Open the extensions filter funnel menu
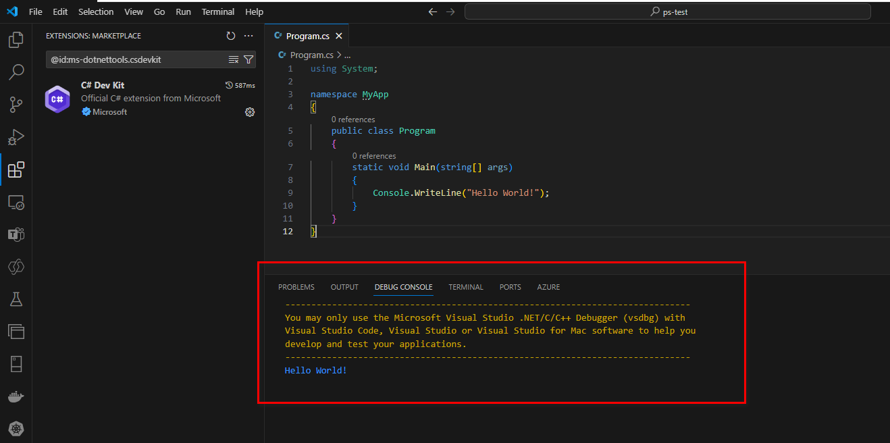 tap(248, 59)
